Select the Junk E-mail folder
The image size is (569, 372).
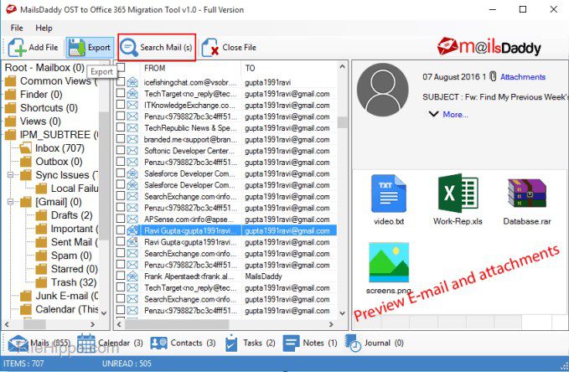(x=67, y=296)
